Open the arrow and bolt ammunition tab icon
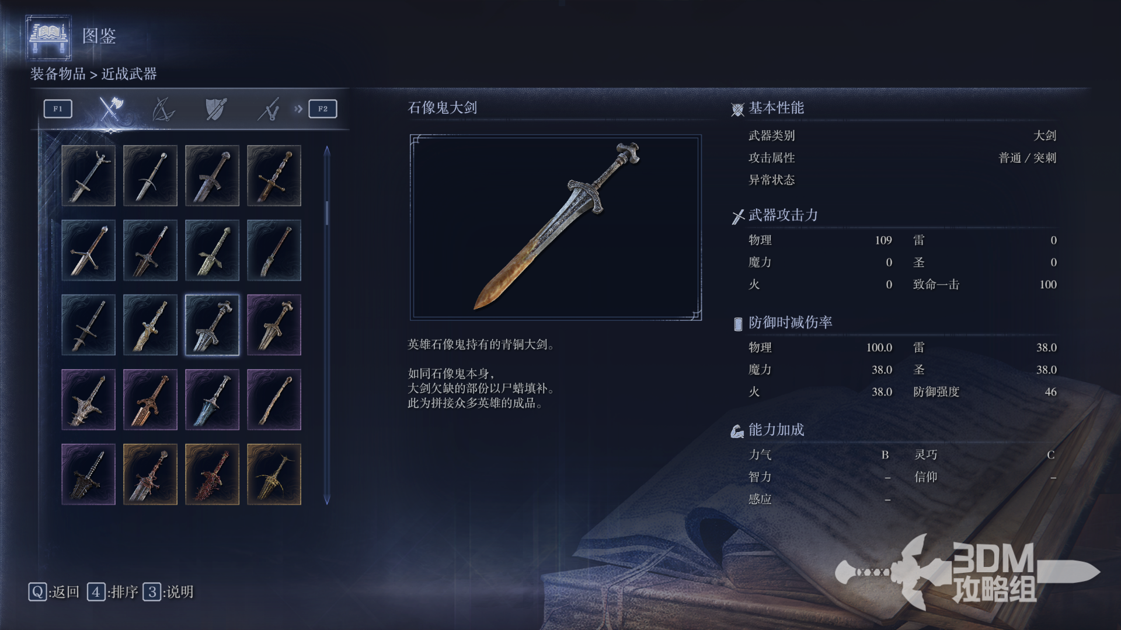 [269, 108]
